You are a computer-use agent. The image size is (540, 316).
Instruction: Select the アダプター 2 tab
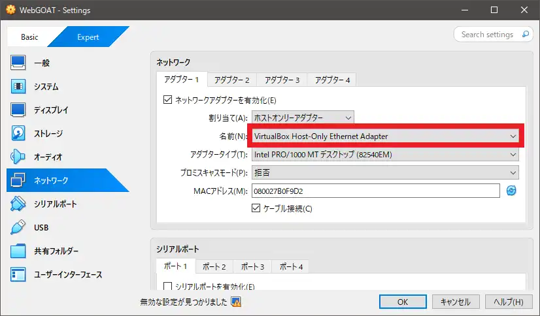(x=232, y=80)
